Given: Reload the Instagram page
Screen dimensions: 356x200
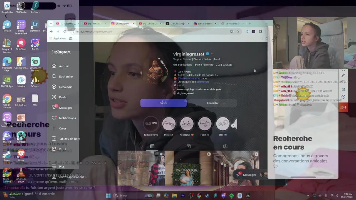Looking at the screenshot, I should [x=65, y=31].
